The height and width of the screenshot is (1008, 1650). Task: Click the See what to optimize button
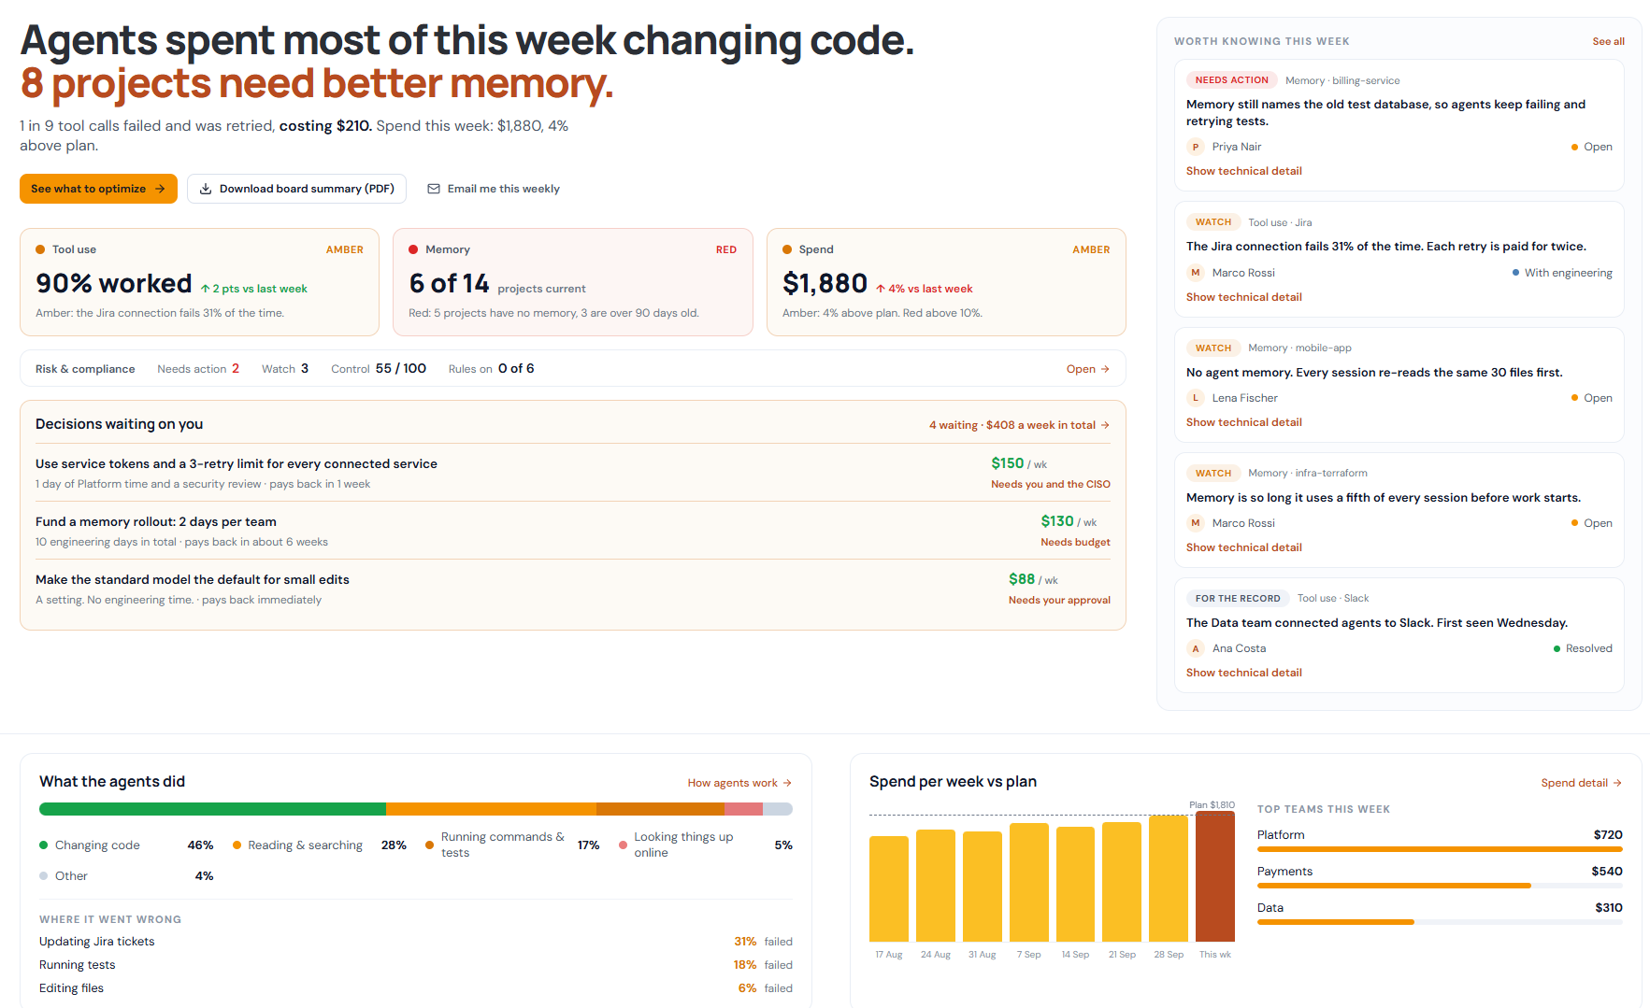pos(98,189)
